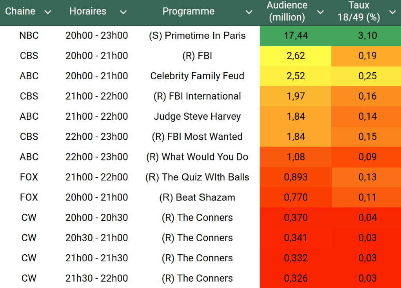
Task: Select the green 17,44 audience cell
Action: [x=296, y=36]
